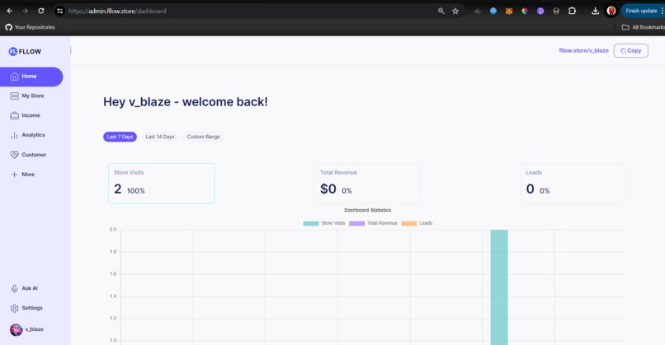This screenshot has height=345, width=665.
Task: Open the MetaMask fox extension icon
Action: (509, 11)
